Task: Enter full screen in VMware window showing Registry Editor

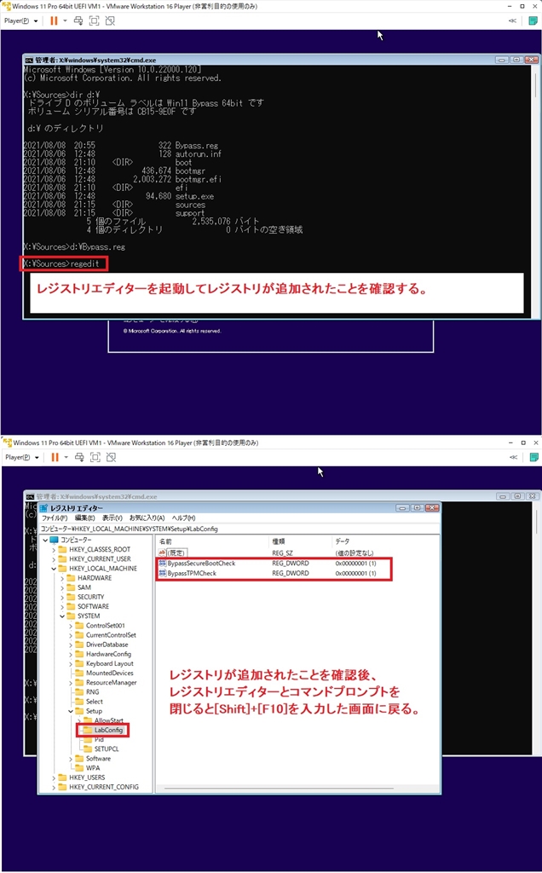Action: point(95,457)
